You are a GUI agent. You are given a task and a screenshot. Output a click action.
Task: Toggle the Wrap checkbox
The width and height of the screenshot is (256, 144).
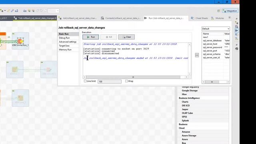click(126, 81)
